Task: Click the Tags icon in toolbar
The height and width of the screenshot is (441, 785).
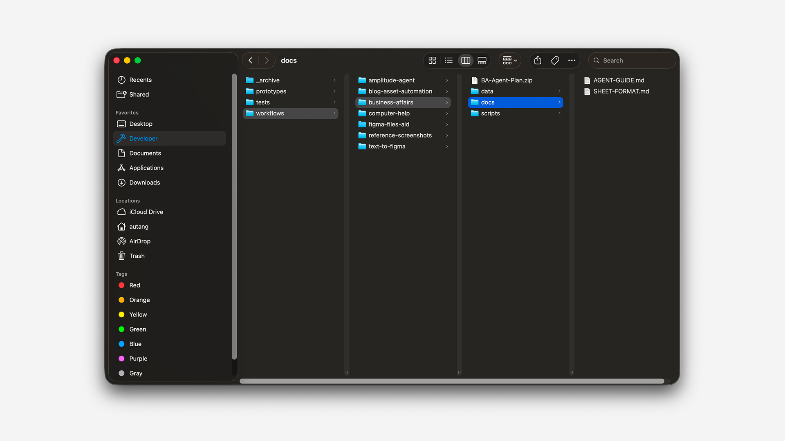Action: coord(555,60)
